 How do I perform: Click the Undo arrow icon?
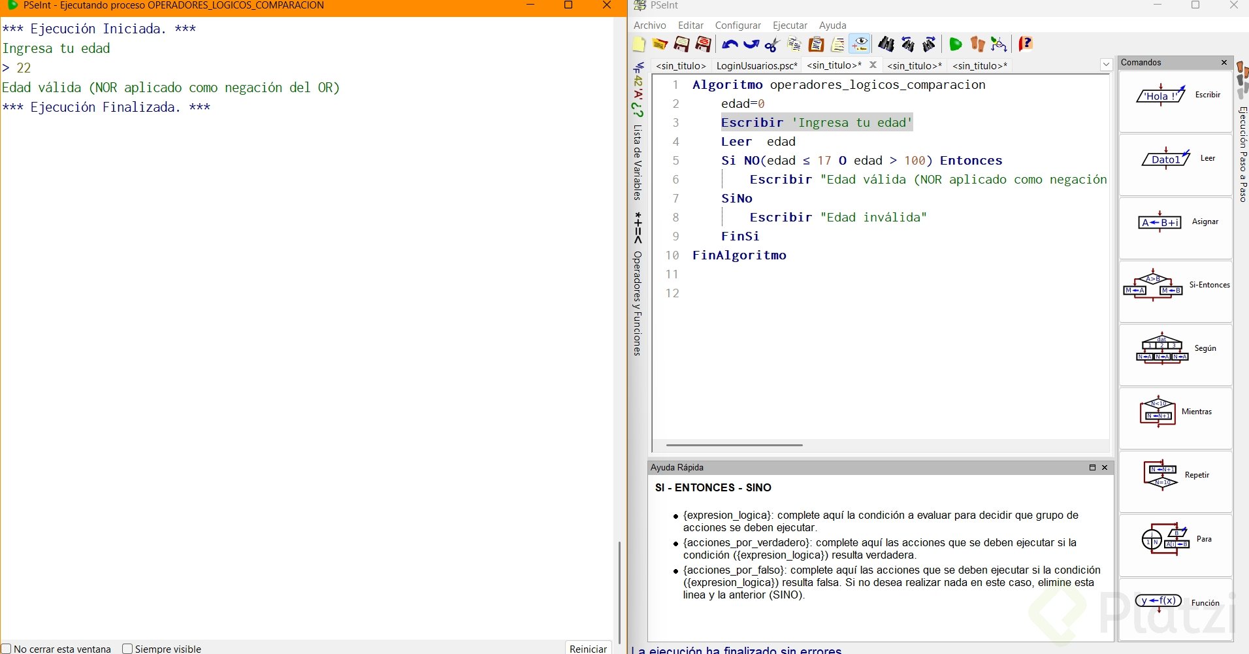tap(730, 44)
